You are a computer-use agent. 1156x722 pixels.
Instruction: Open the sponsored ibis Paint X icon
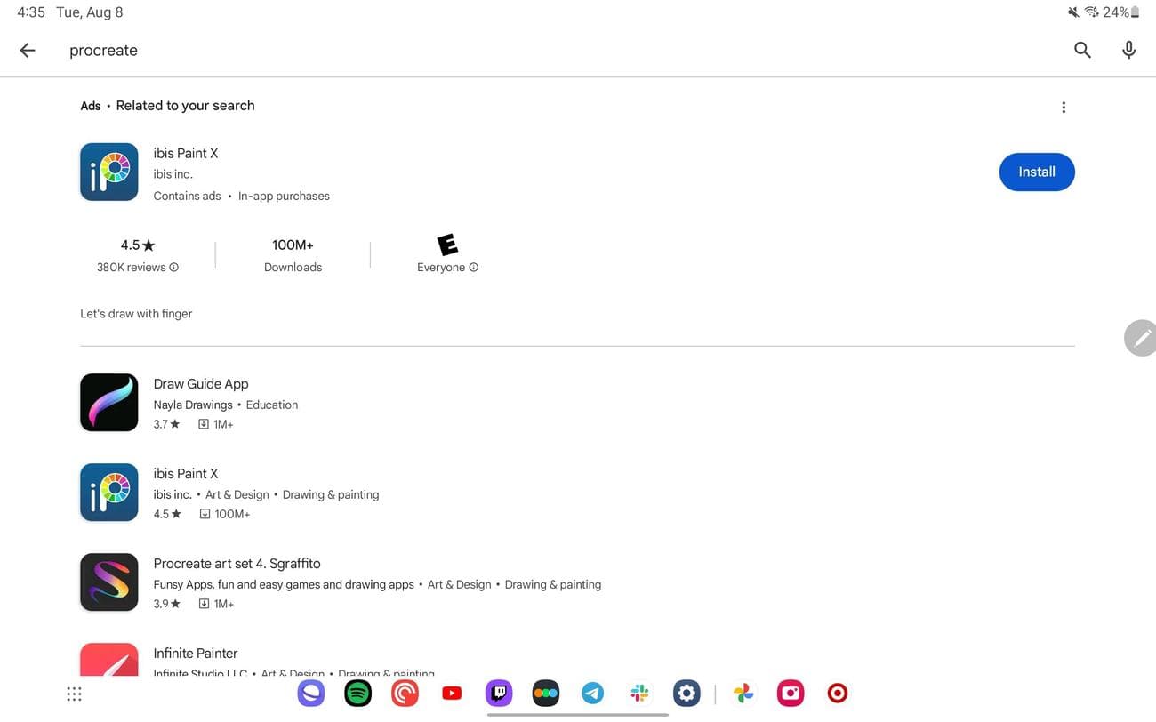point(109,172)
